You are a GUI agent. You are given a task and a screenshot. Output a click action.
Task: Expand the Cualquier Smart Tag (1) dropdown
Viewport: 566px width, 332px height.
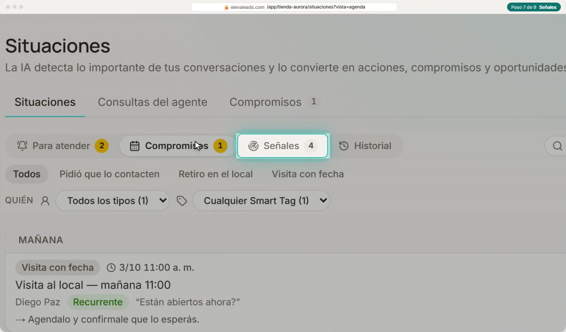(261, 201)
